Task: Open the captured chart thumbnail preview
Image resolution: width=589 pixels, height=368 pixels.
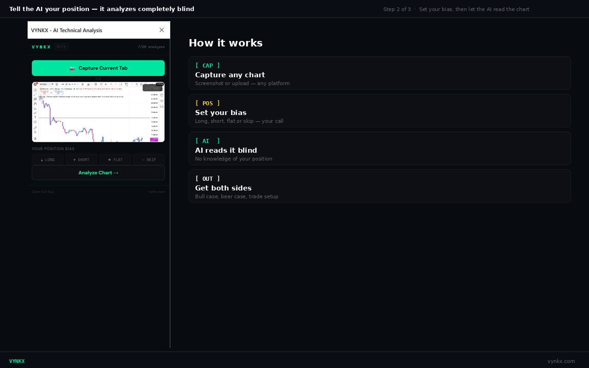Action: (x=98, y=112)
